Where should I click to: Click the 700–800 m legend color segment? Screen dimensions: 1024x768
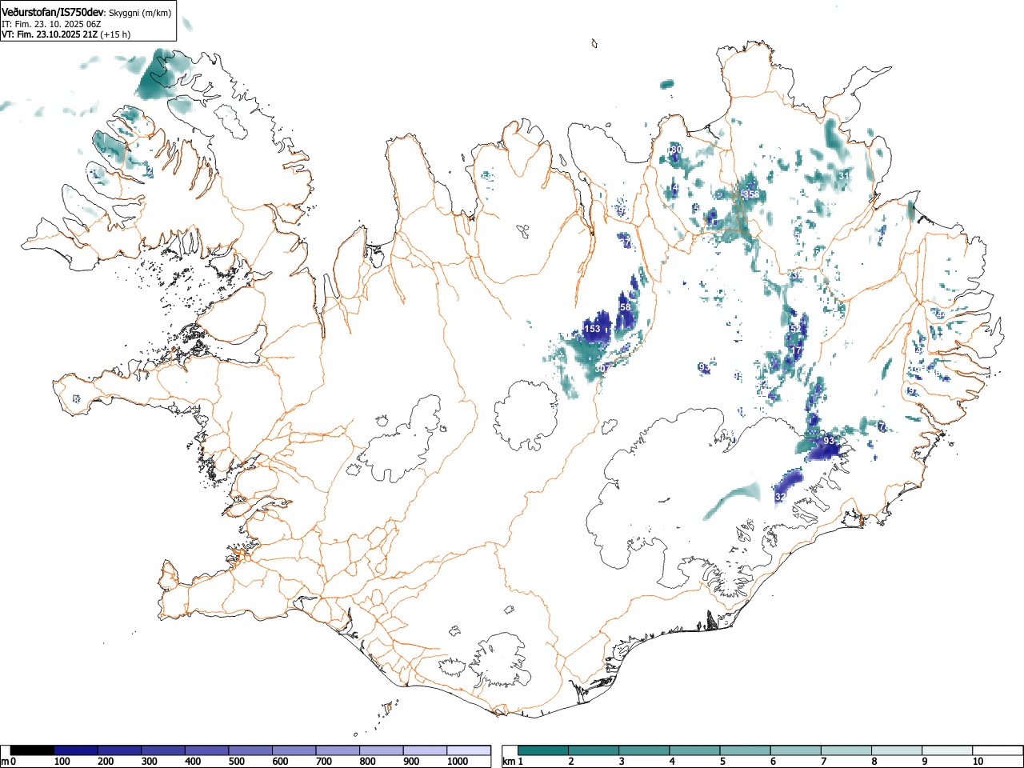coord(338,750)
